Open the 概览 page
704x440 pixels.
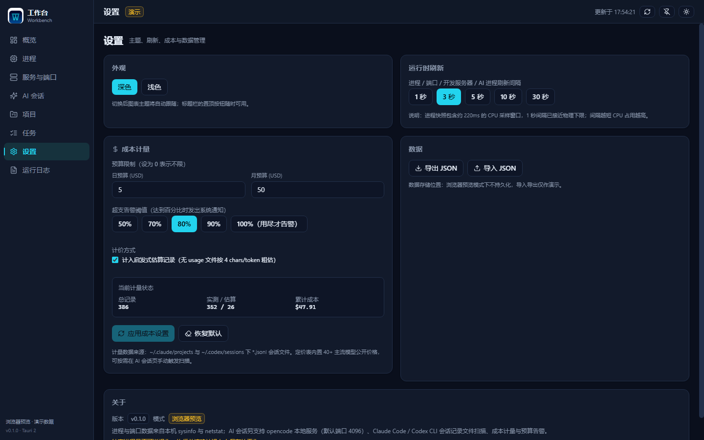(x=46, y=40)
